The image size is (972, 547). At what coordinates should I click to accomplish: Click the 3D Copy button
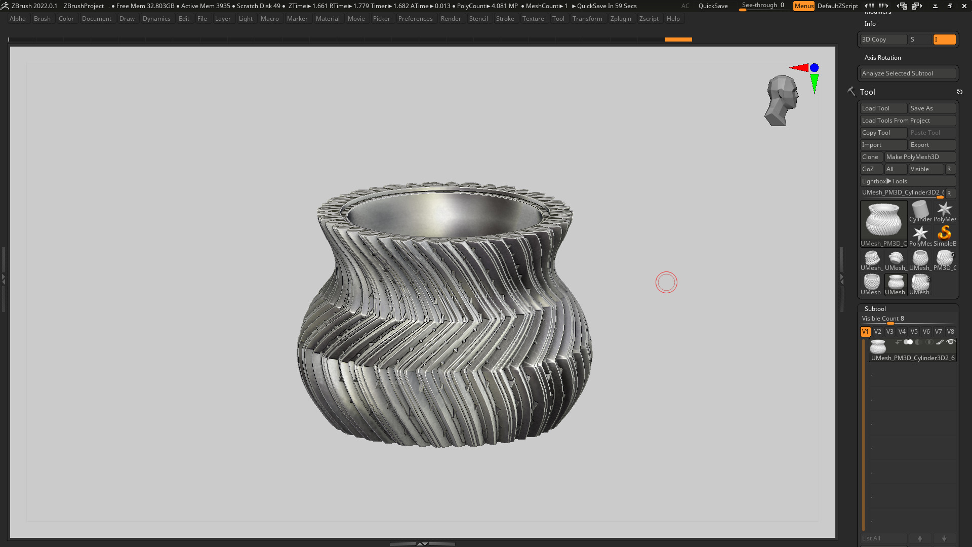point(883,40)
